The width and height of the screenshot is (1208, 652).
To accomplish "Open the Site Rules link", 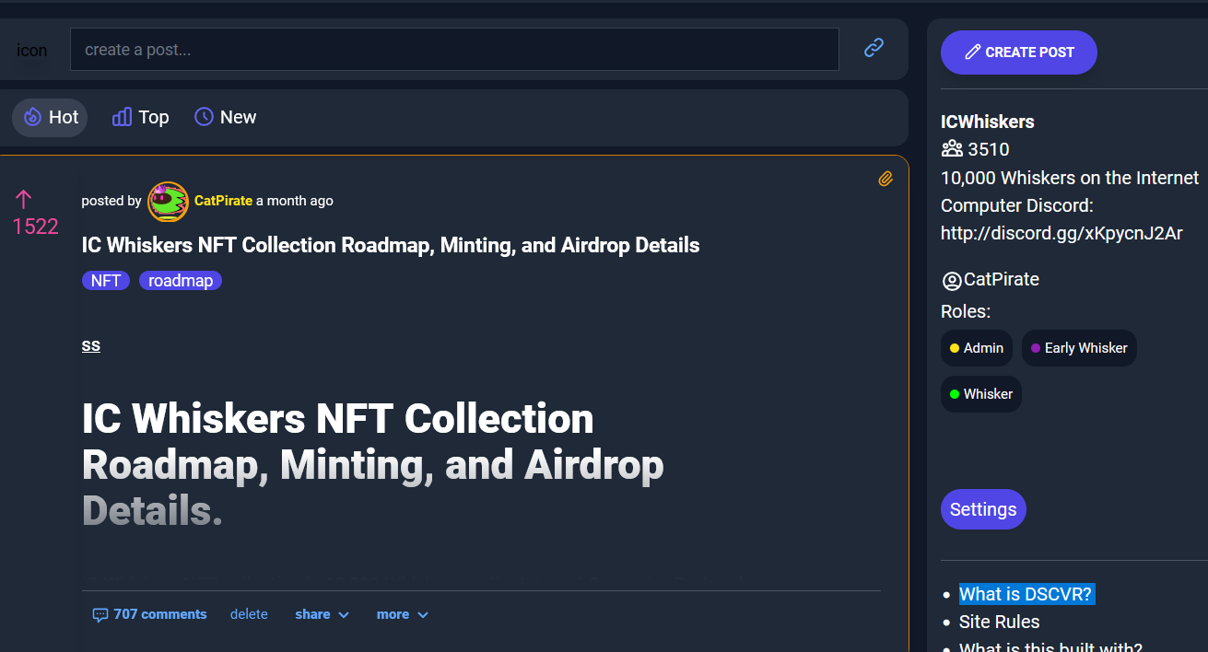I will [x=999, y=622].
